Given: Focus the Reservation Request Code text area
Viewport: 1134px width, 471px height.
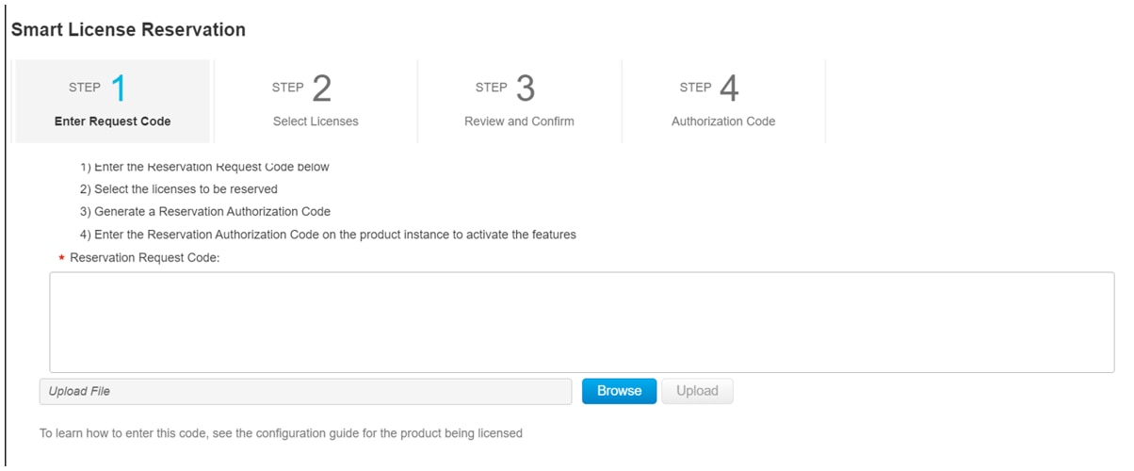Looking at the screenshot, I should (582, 322).
